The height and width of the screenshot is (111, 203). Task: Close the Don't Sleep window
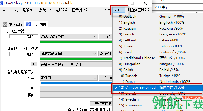pos(145,3)
